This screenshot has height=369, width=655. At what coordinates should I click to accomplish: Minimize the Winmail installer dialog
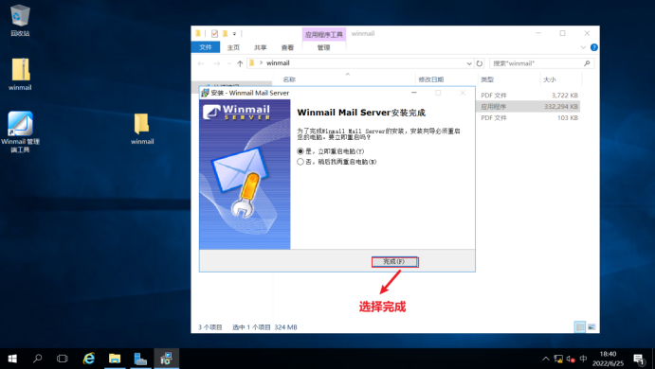(414, 93)
